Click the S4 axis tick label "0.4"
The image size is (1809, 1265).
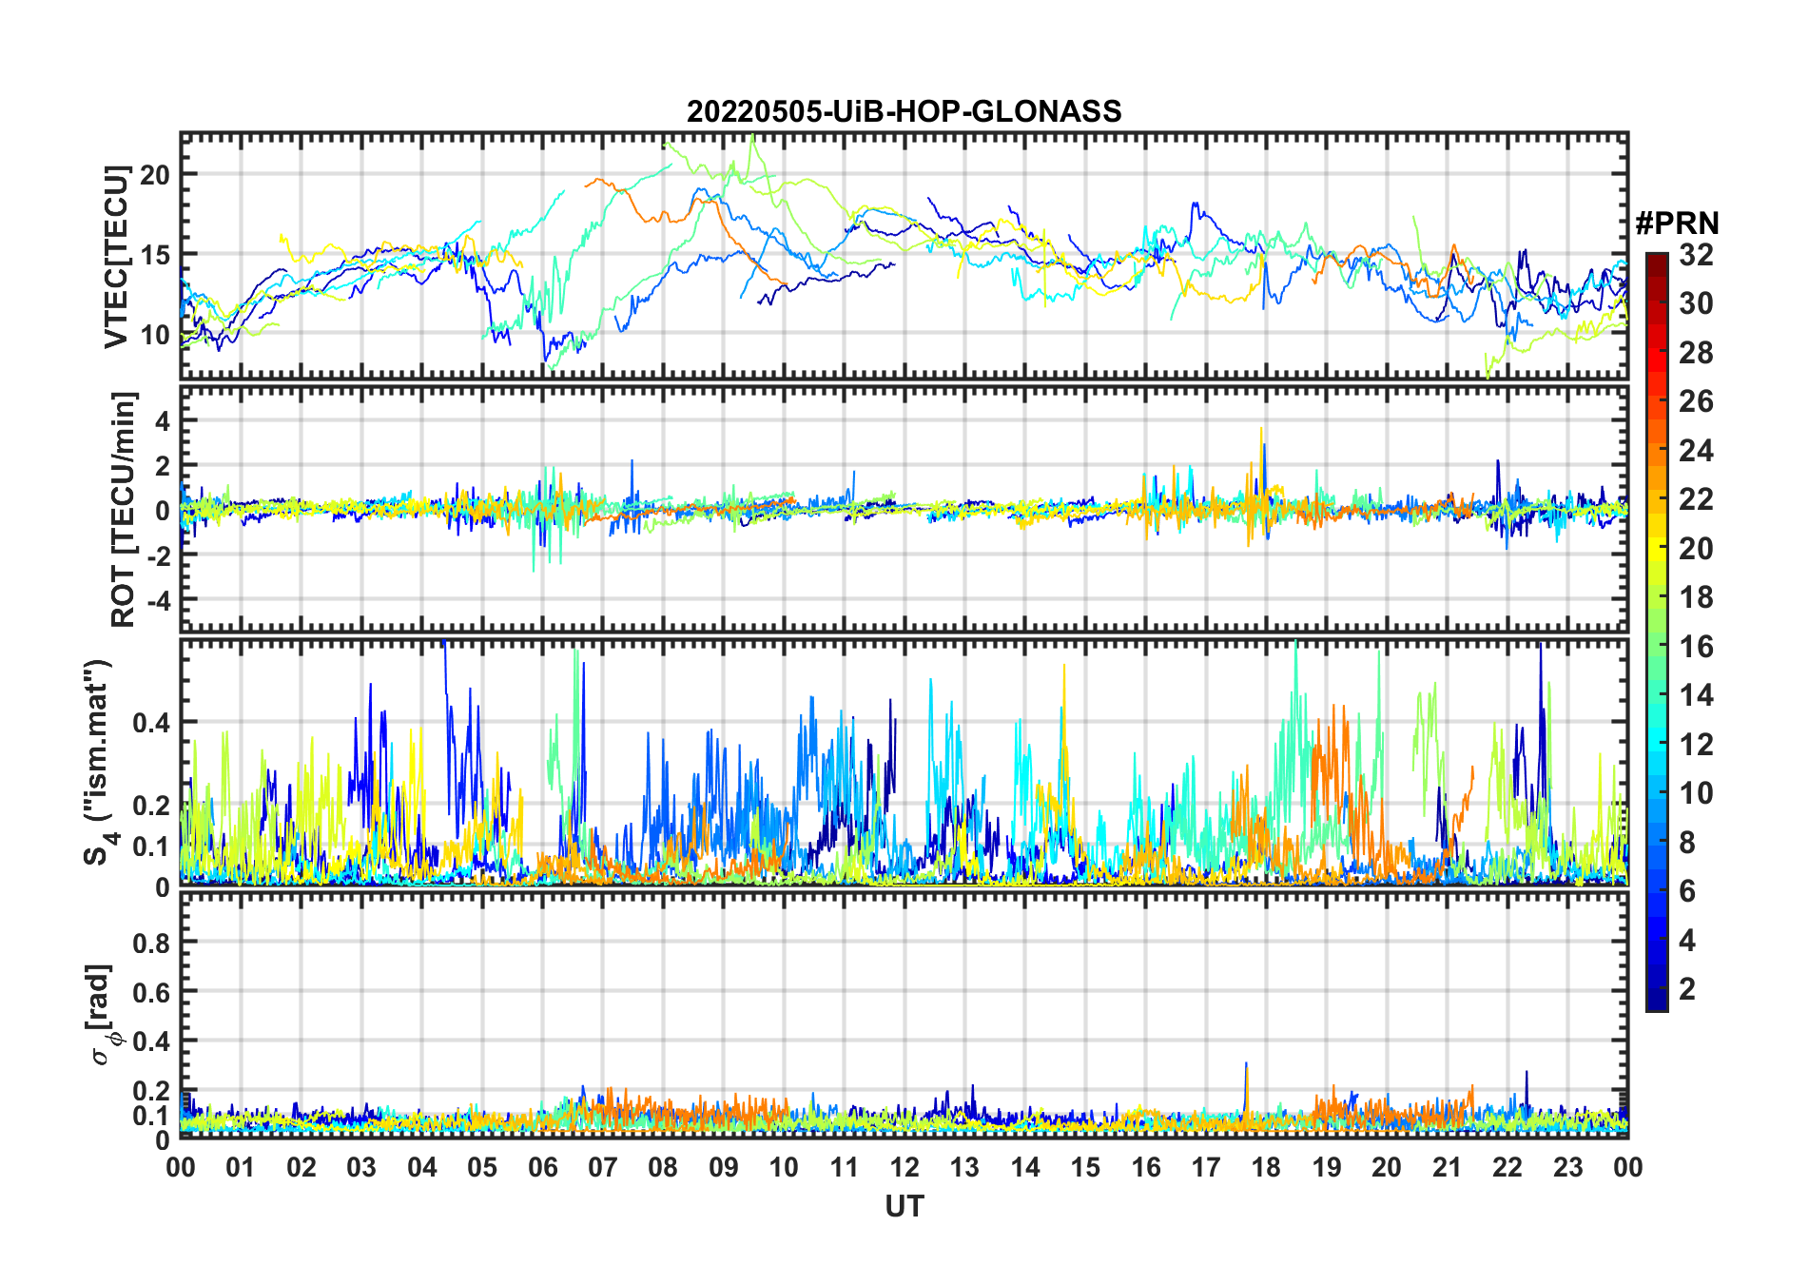[152, 723]
